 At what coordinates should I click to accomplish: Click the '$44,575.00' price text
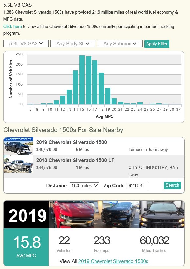pos(46,168)
